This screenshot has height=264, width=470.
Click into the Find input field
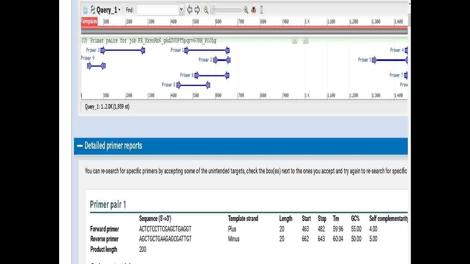pos(158,10)
